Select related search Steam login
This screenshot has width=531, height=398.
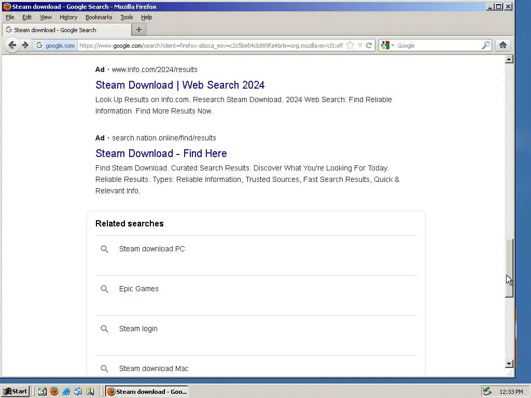pyautogui.click(x=138, y=329)
